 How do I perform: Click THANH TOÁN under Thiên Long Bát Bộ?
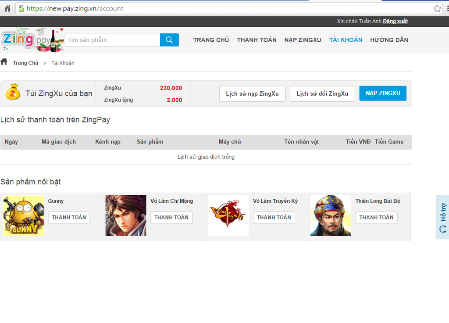[377, 217]
